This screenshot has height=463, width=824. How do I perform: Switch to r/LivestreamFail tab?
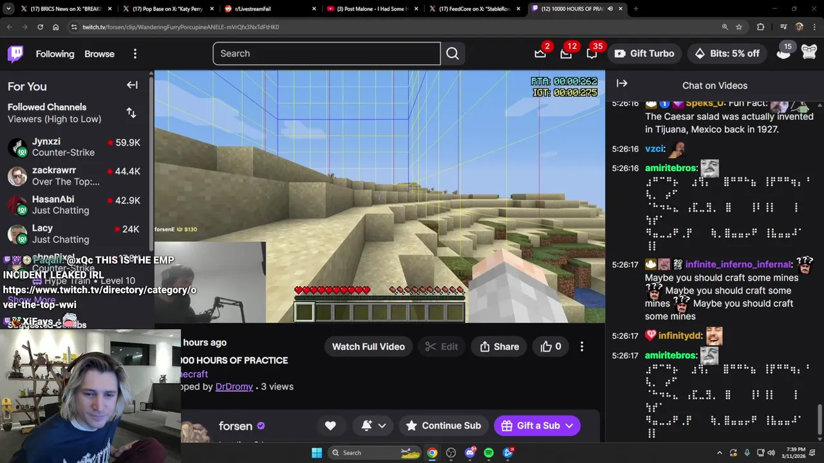coord(270,9)
